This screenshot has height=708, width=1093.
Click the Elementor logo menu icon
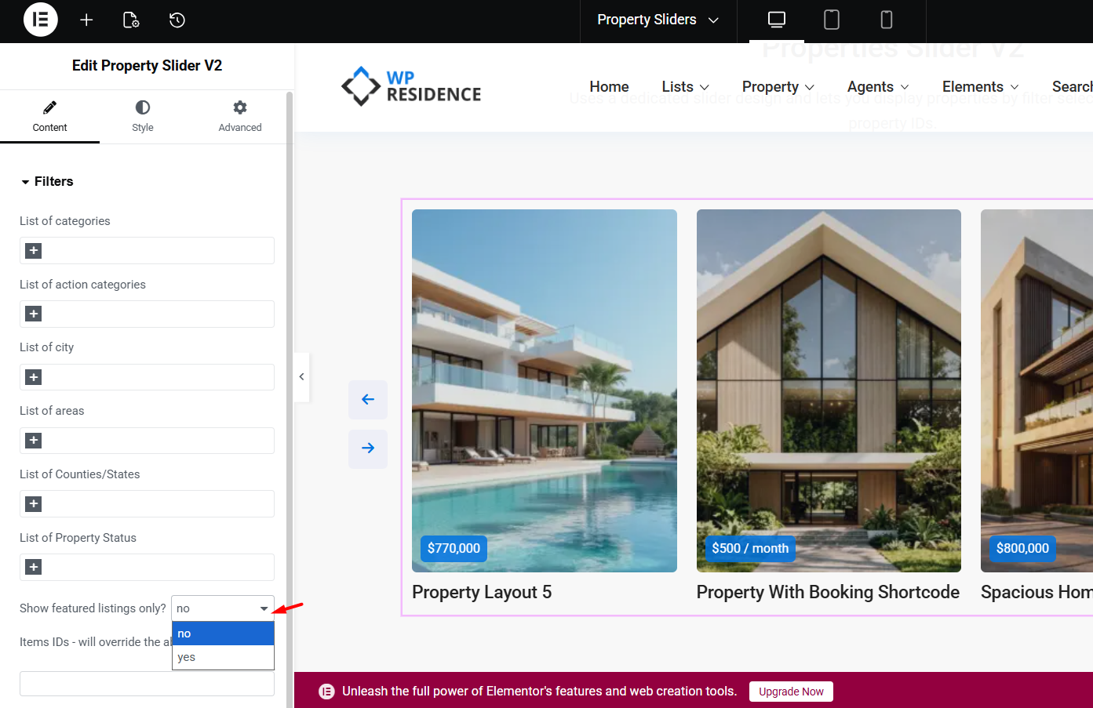pos(41,20)
